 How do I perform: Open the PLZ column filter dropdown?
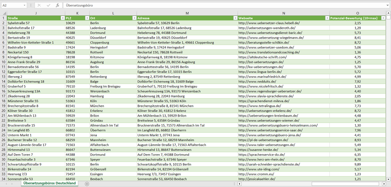(x=87, y=18)
